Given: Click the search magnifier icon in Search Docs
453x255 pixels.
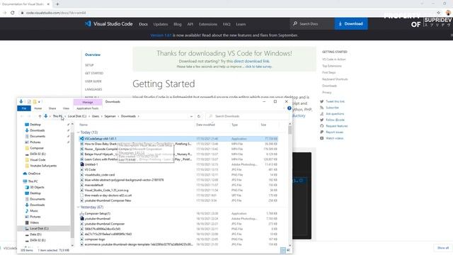Looking at the screenshot, I should coord(295,23).
